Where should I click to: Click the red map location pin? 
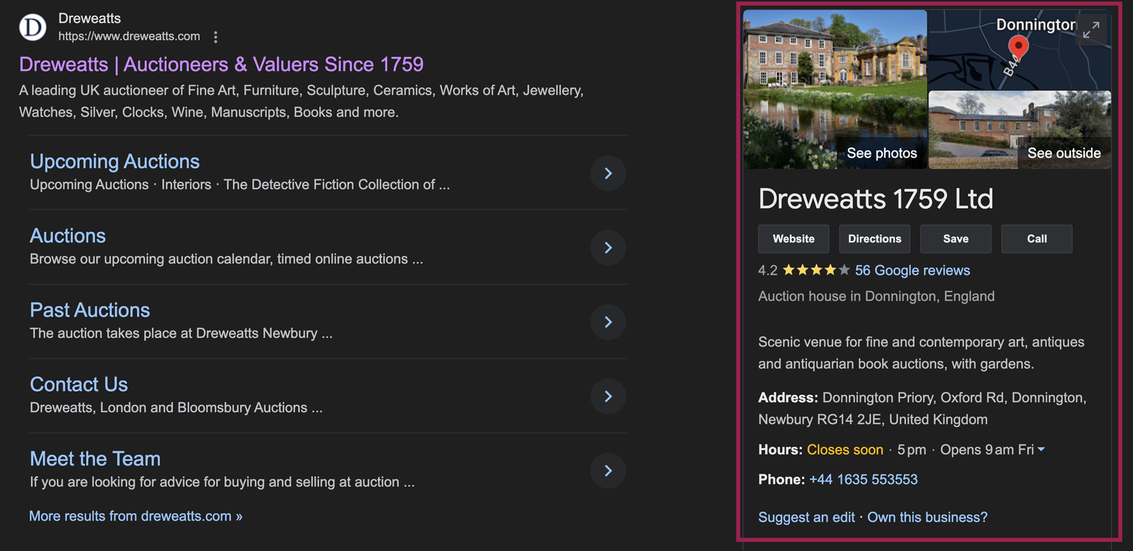(1018, 47)
